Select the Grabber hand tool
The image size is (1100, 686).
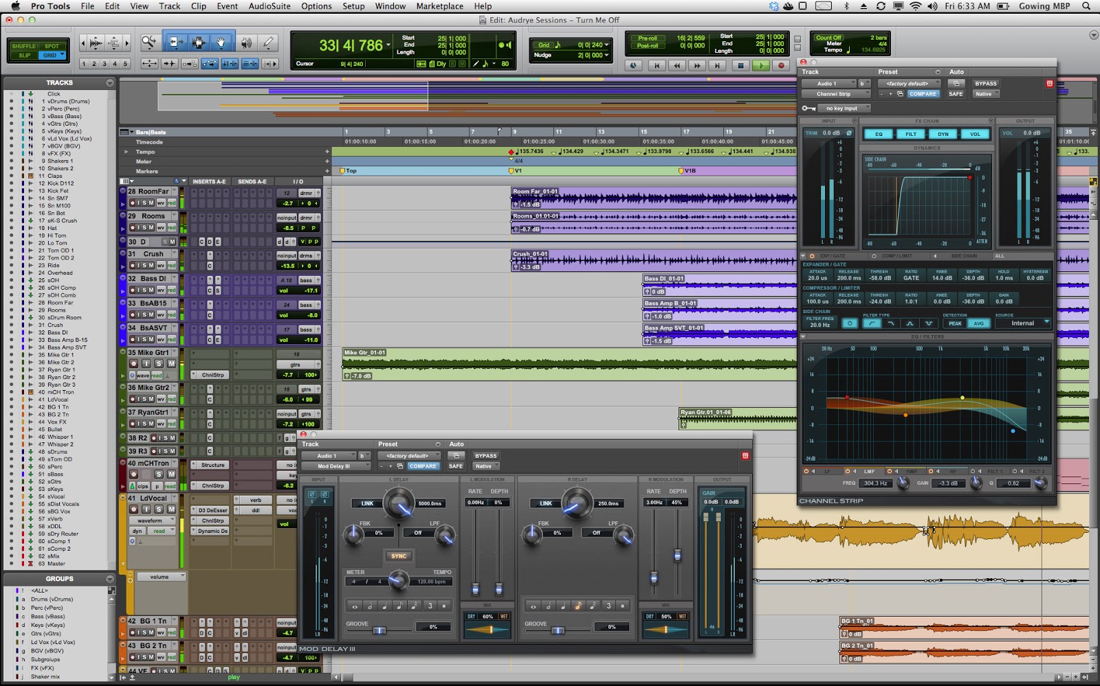221,42
